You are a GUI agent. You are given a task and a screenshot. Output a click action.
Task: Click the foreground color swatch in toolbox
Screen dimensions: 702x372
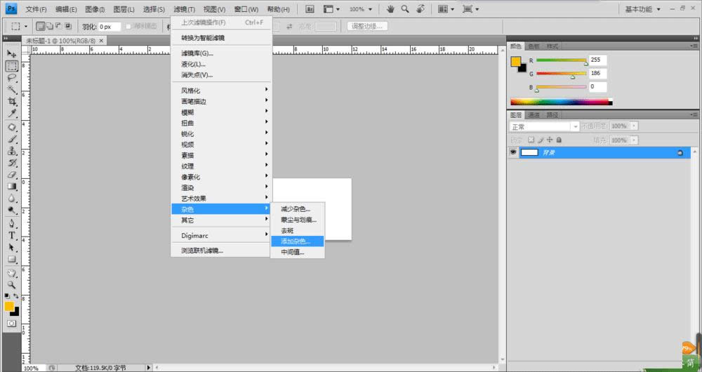(x=9, y=306)
